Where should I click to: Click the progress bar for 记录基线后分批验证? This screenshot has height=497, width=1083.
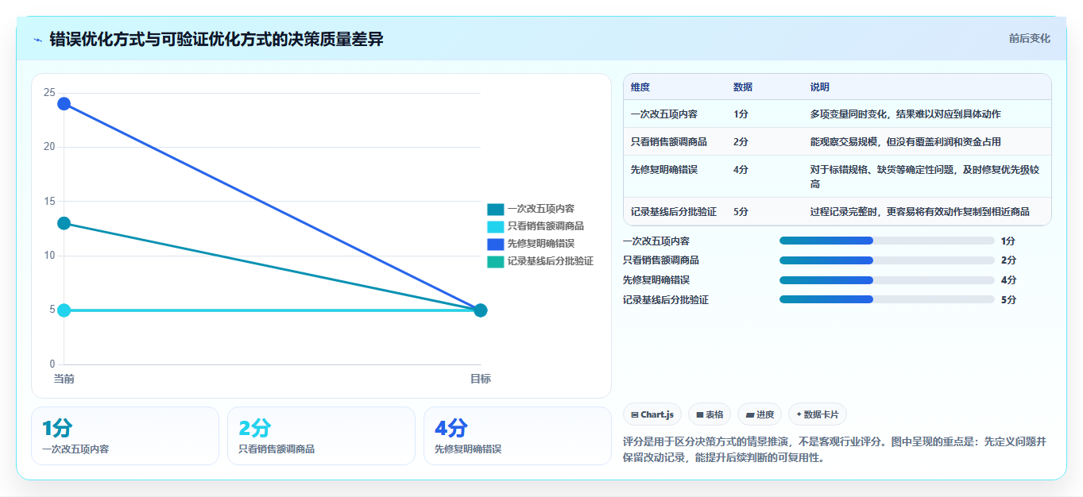click(x=887, y=299)
